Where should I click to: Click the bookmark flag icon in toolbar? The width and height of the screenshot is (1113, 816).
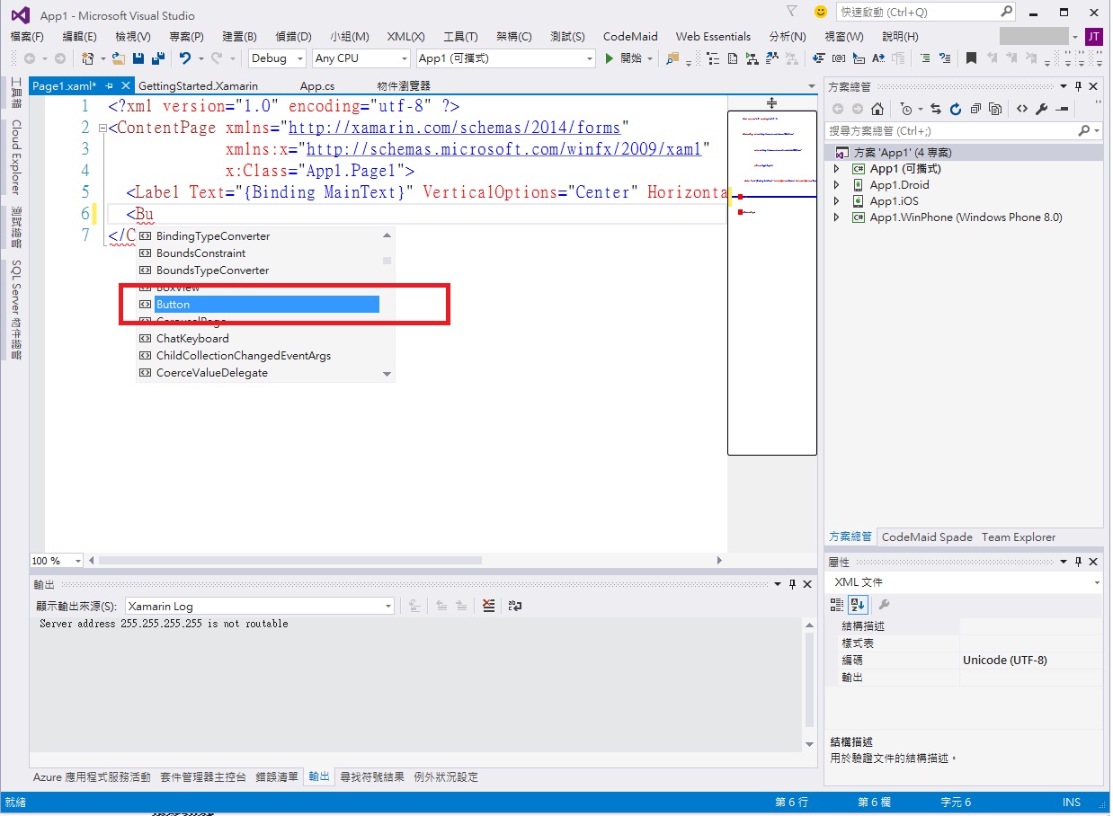(971, 58)
